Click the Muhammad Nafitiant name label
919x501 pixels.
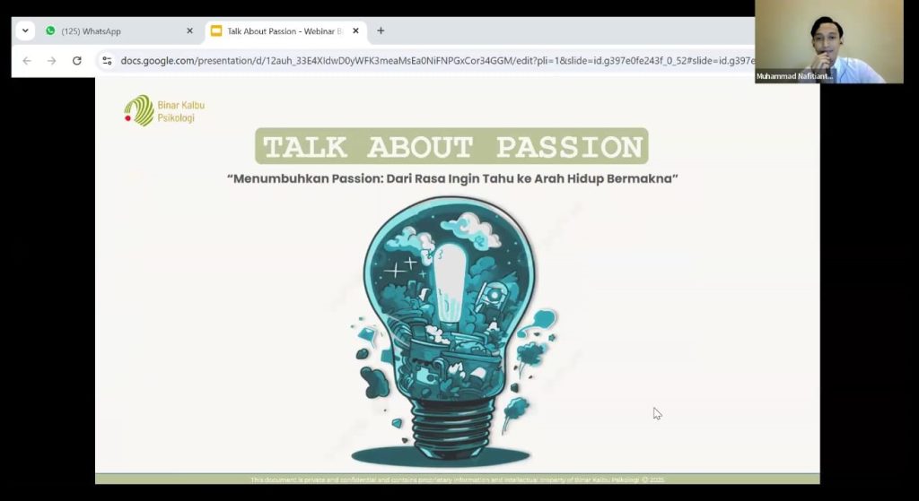point(794,77)
